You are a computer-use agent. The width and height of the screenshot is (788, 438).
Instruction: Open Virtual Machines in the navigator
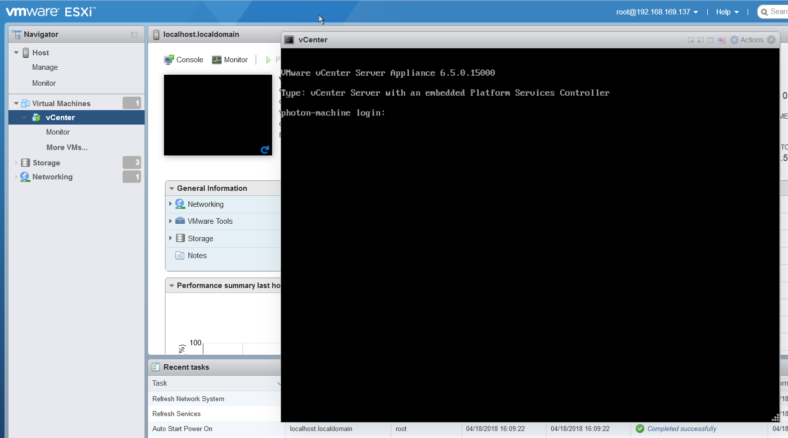tap(61, 104)
